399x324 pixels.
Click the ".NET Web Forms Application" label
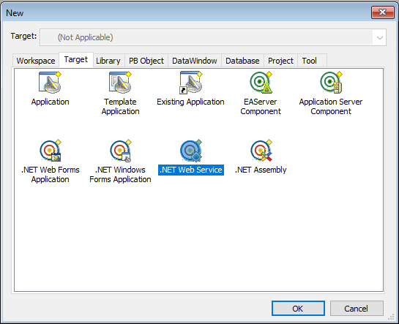point(50,175)
